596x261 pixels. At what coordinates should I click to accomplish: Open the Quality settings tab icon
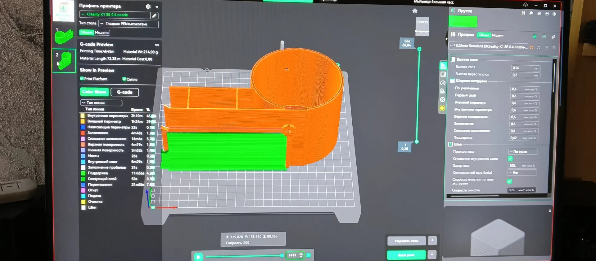pos(443,66)
